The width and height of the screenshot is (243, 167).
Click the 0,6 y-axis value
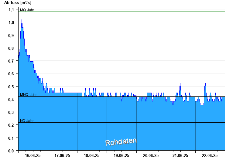pos(11,74)
